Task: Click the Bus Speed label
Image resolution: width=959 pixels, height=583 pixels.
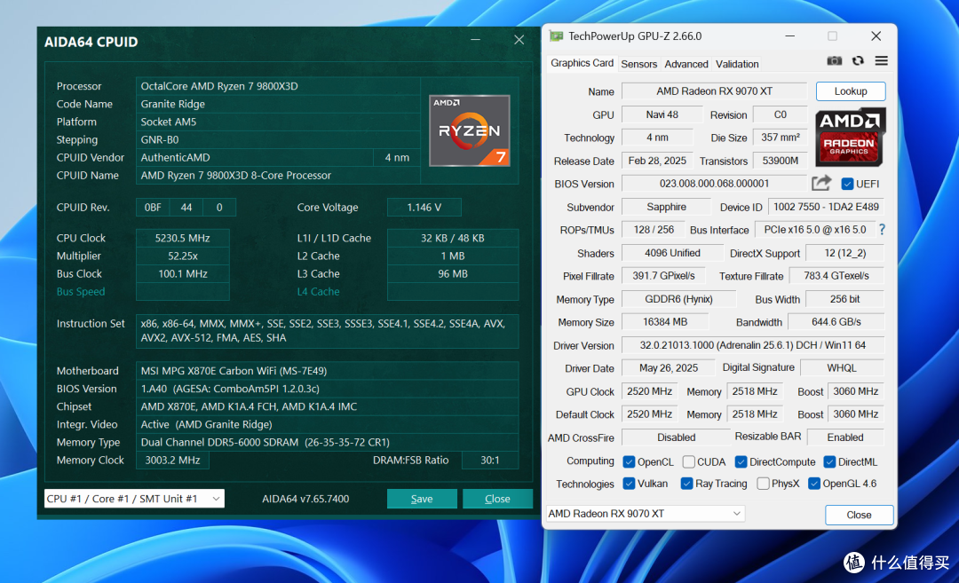Action: [x=81, y=291]
